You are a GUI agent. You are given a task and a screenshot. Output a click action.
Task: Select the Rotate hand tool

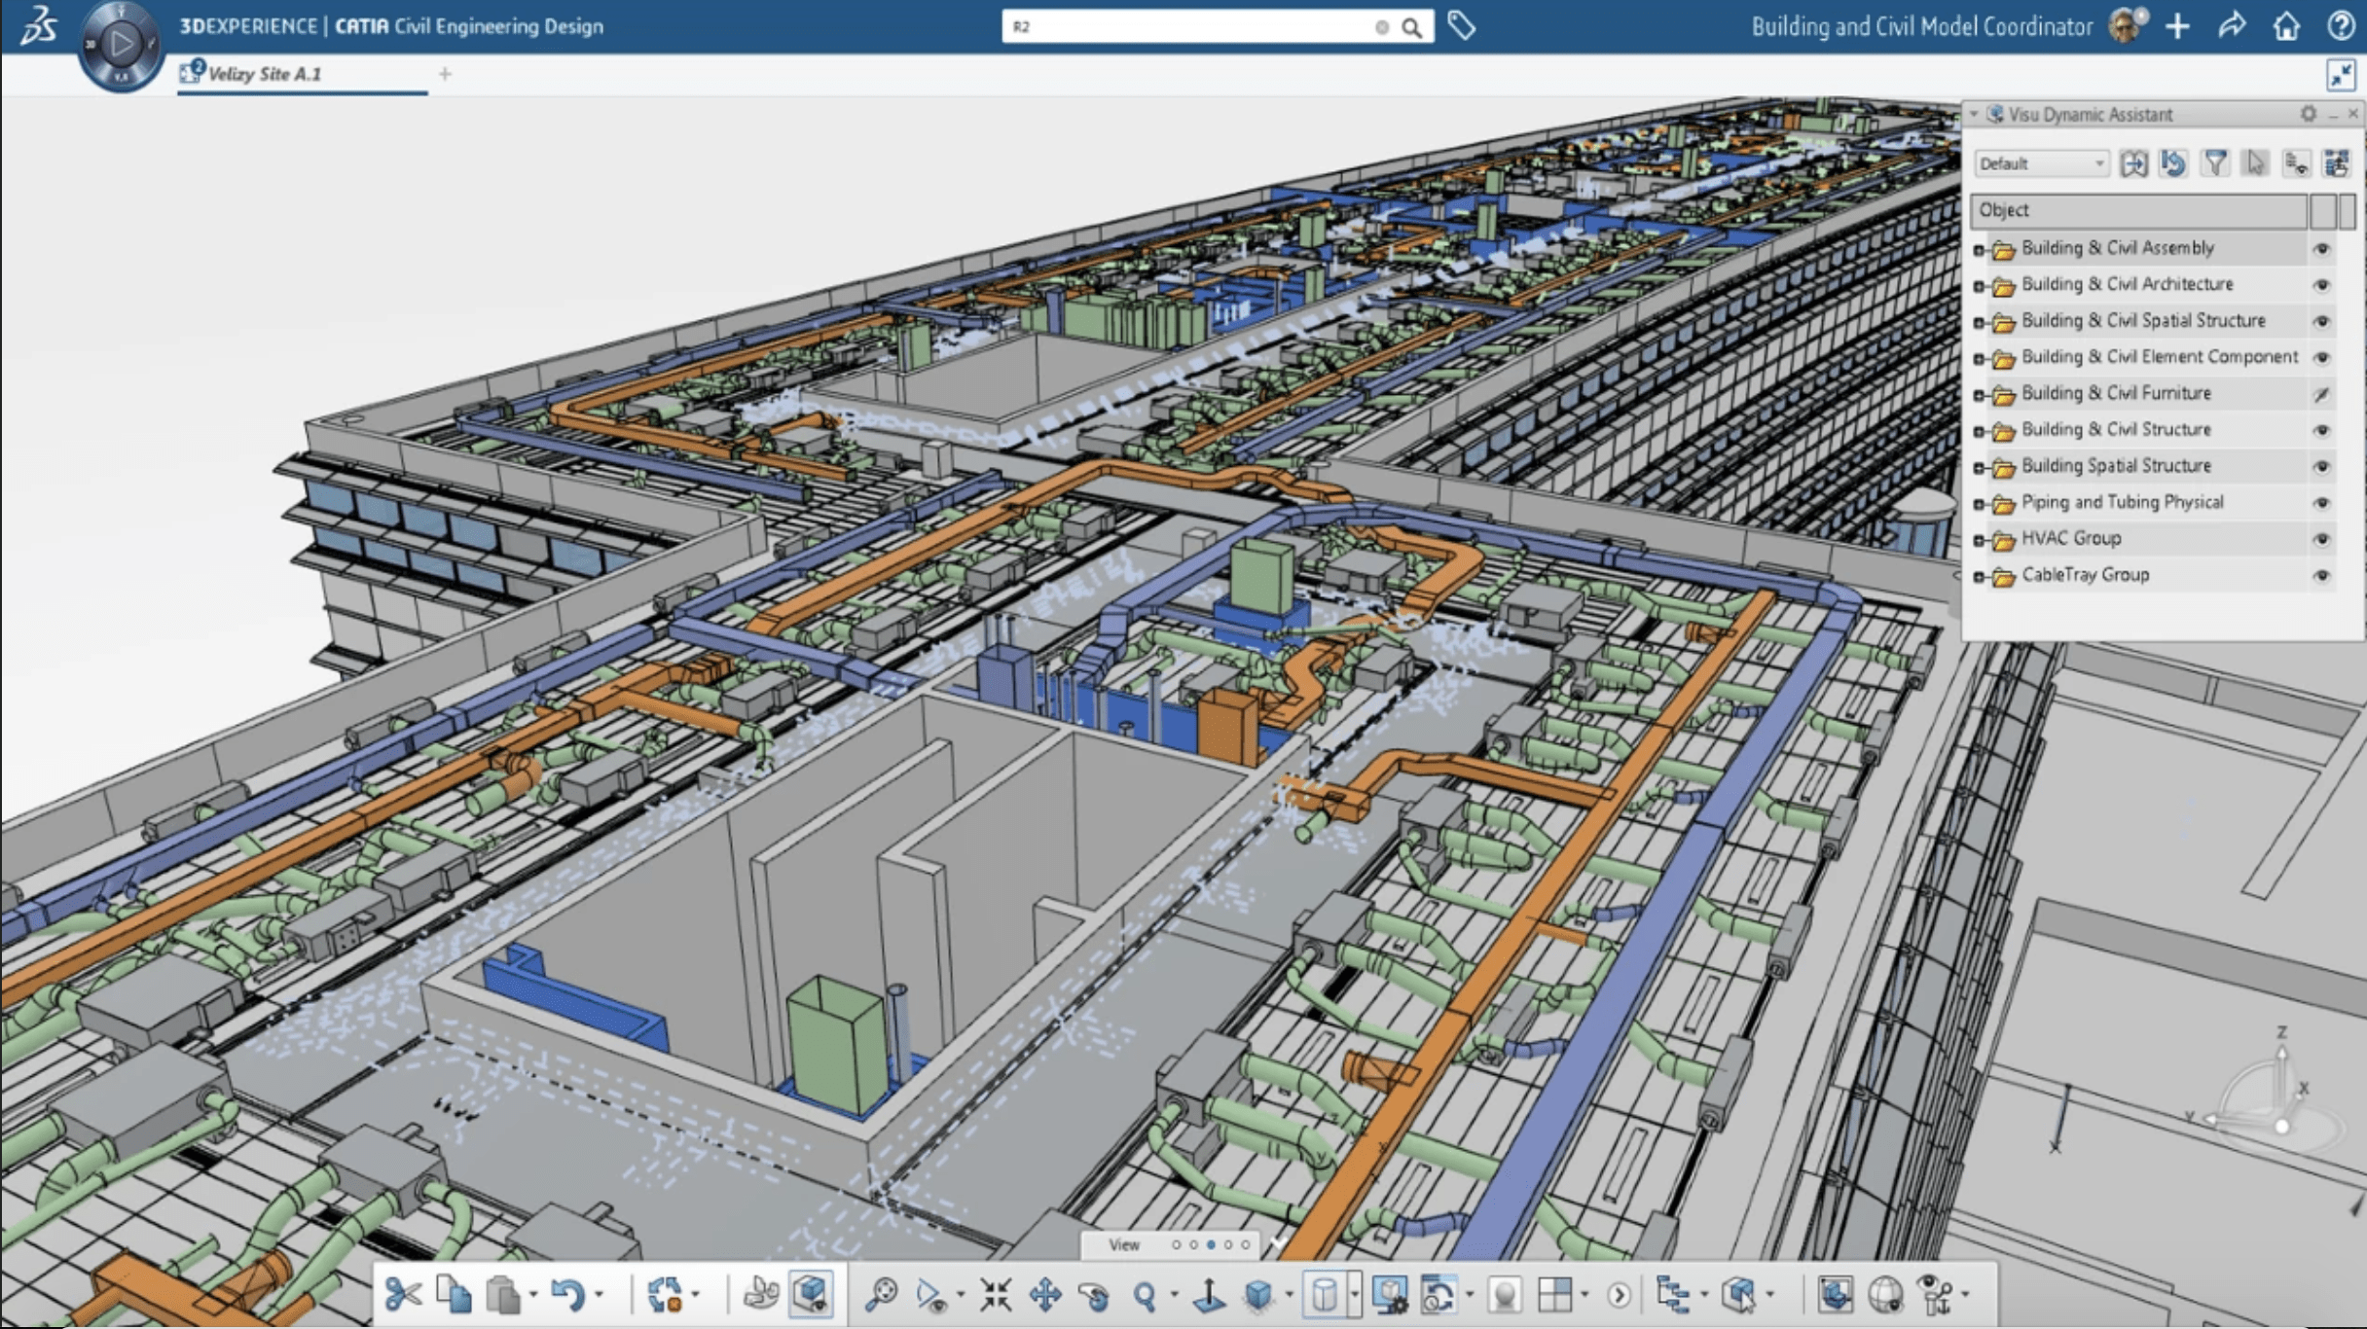1095,1295
